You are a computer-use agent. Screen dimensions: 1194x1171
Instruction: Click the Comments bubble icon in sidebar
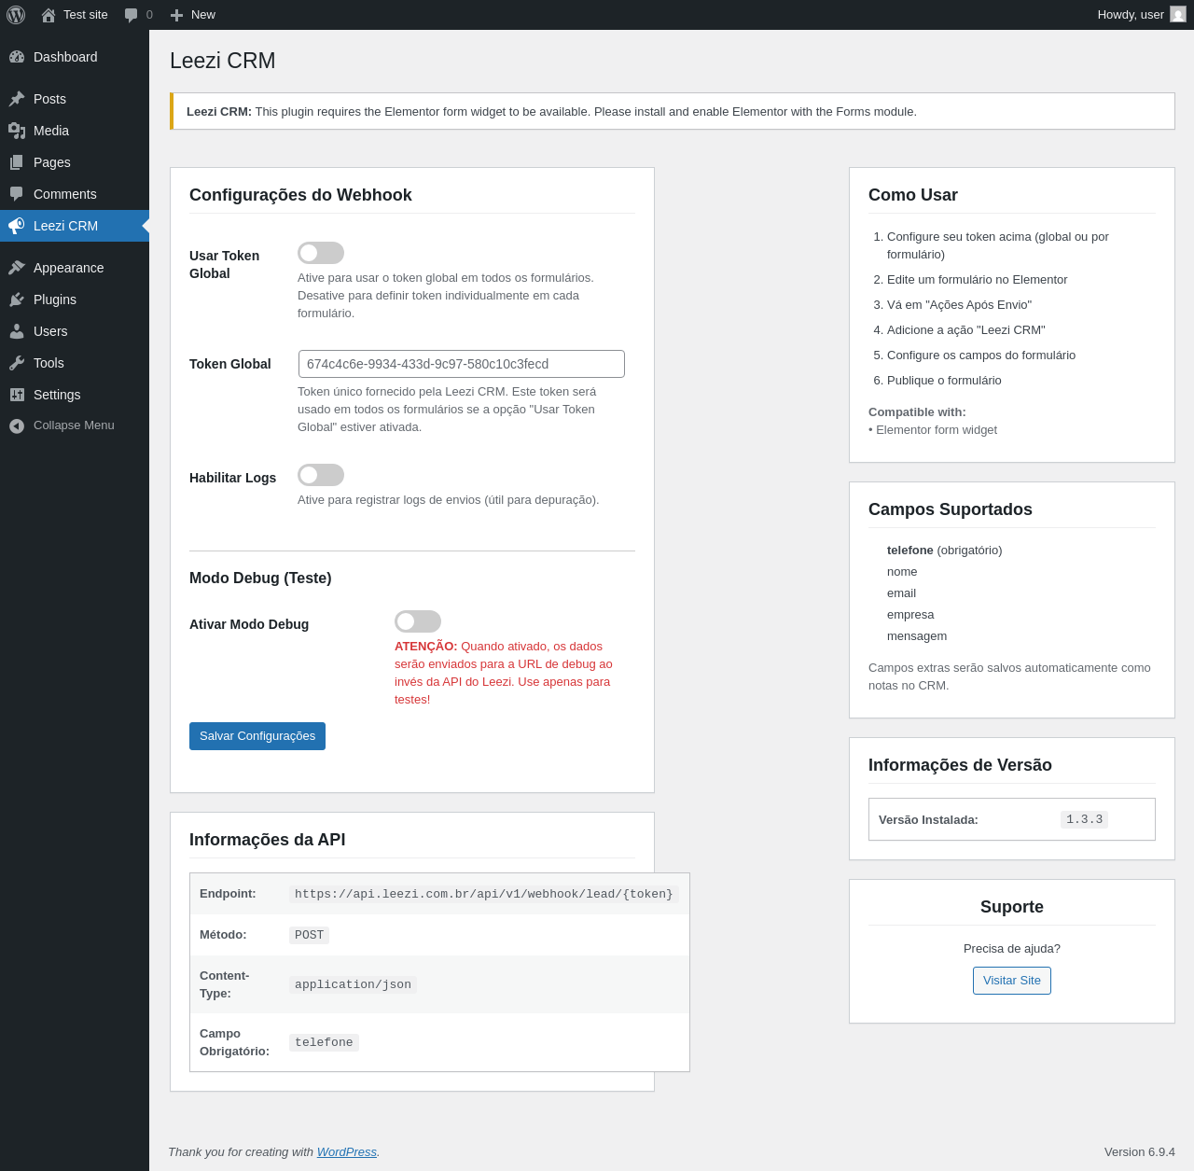coord(17,194)
